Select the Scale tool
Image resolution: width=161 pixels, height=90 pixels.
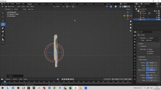click(x=3, y=28)
